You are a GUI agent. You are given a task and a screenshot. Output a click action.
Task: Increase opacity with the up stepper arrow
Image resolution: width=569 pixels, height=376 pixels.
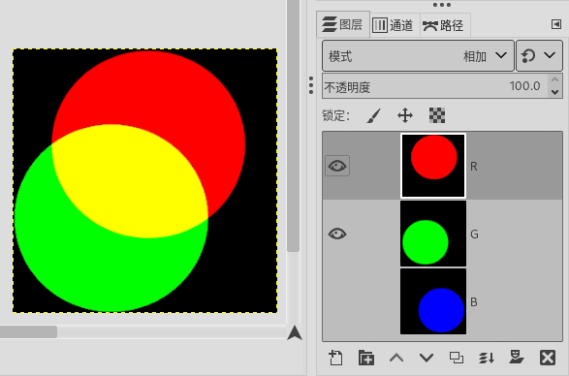(554, 79)
